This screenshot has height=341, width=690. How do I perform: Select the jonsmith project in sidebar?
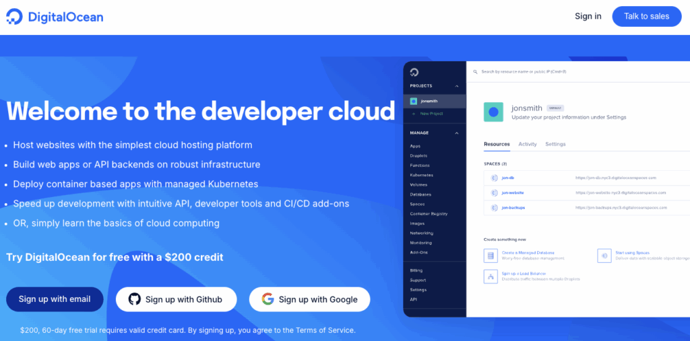pyautogui.click(x=435, y=101)
